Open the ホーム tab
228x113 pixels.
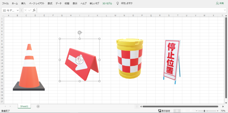15,4
